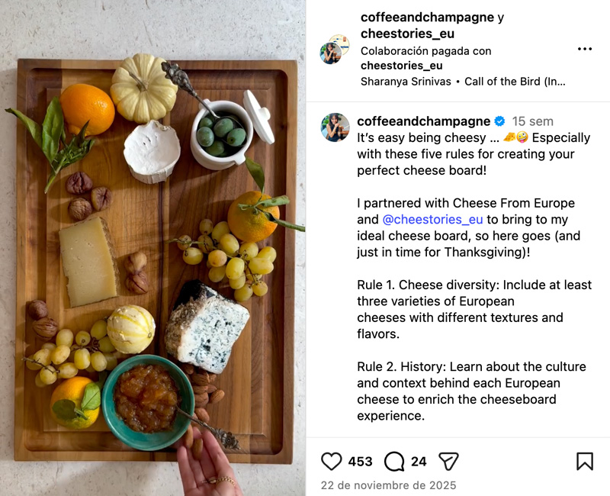Click the 22 de noviembre de 2025 date
This screenshot has width=610, height=496.
pyautogui.click(x=388, y=485)
